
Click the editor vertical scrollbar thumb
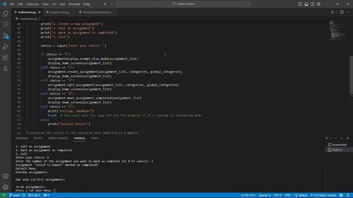click(351, 75)
